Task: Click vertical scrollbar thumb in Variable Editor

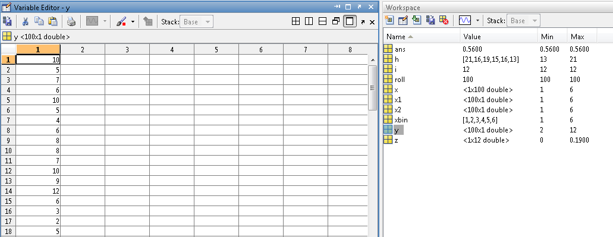Action: click(x=372, y=88)
